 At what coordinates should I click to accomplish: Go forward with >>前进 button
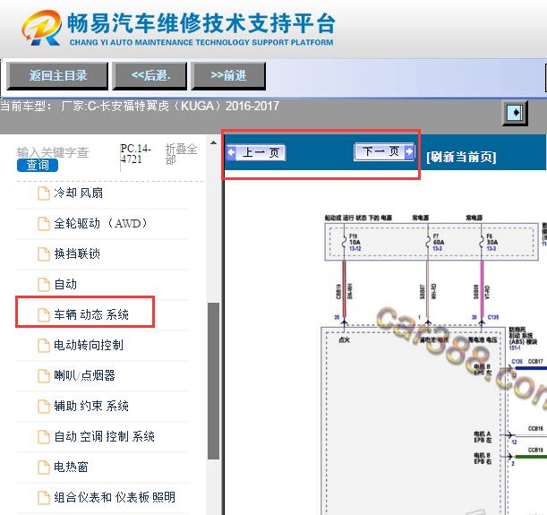click(228, 76)
